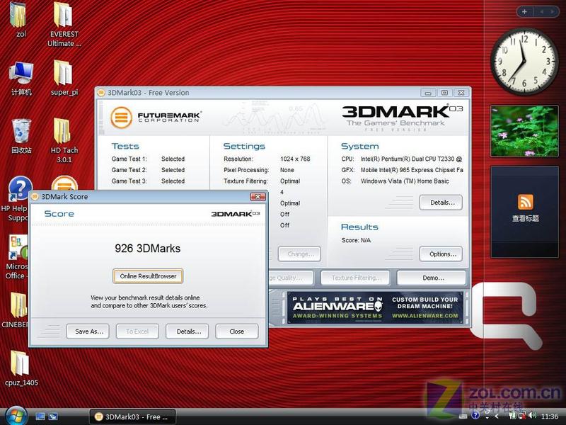Open the cpuz_1405 folder
This screenshot has width=566, height=425.
pyautogui.click(x=21, y=367)
